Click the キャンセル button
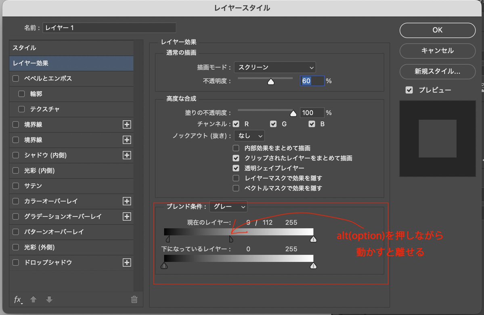Viewport: 484px width, 315px height. coord(438,50)
